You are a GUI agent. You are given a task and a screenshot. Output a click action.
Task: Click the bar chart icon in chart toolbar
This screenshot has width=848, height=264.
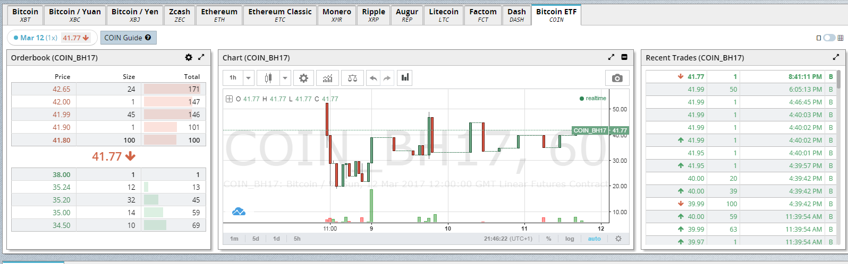(405, 77)
